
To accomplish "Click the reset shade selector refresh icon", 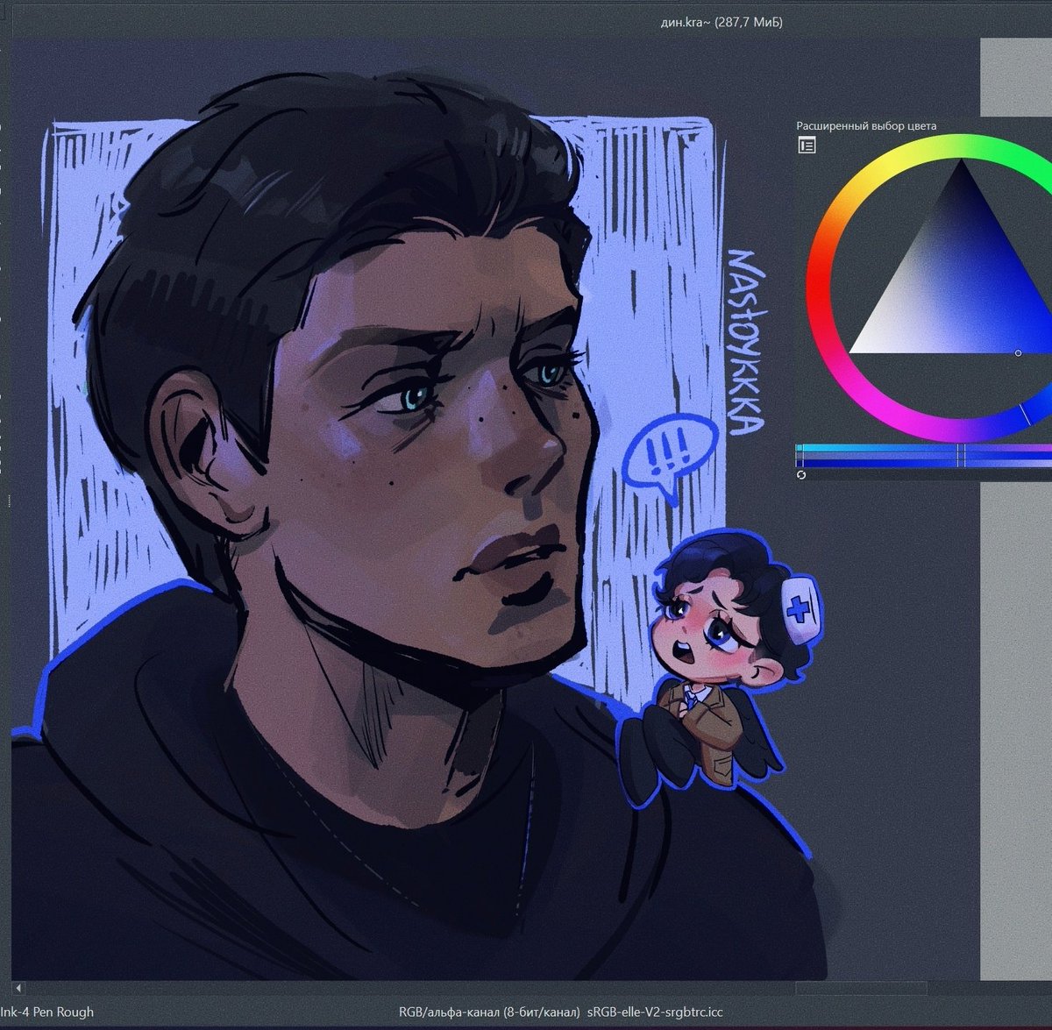I will [x=800, y=474].
